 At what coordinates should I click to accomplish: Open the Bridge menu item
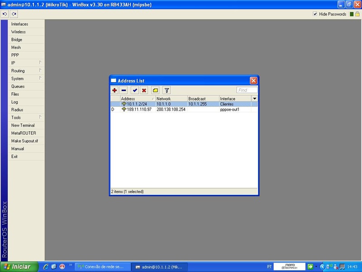coord(26,39)
